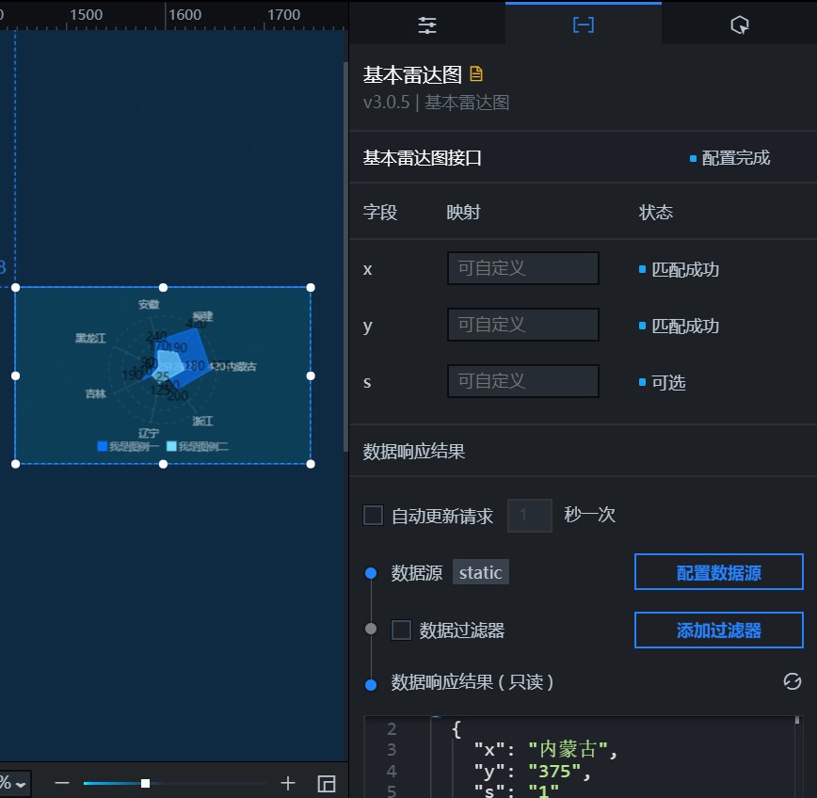Click the v3.0.5 version text

(x=386, y=102)
